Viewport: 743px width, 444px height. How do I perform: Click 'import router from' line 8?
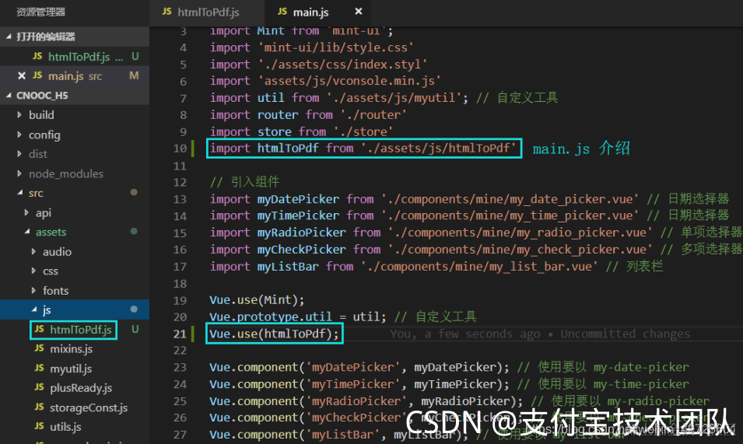point(308,114)
